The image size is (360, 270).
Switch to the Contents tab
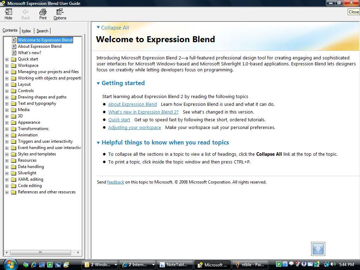click(10, 30)
